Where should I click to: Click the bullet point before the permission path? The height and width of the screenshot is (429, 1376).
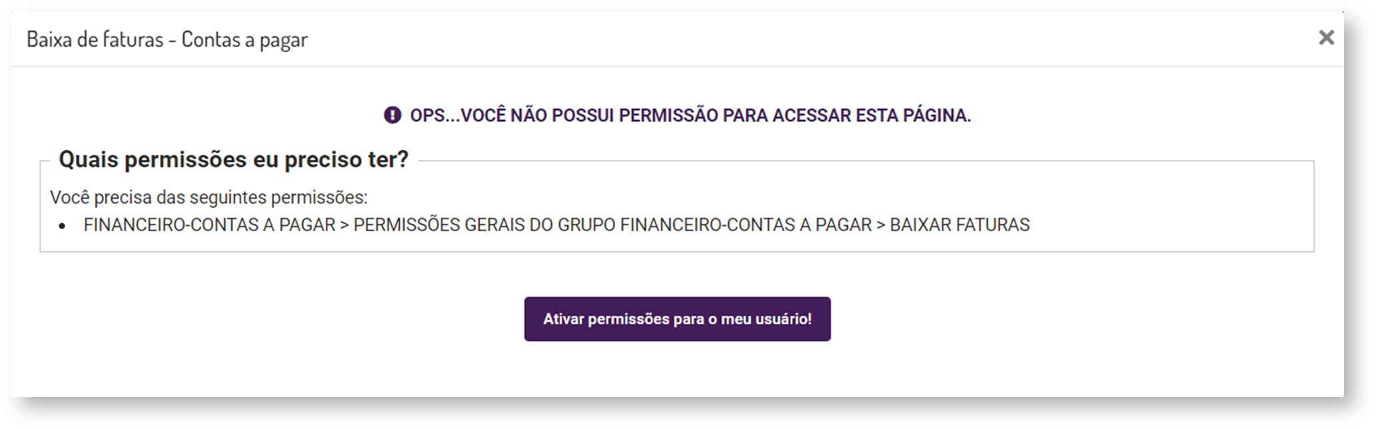click(62, 226)
